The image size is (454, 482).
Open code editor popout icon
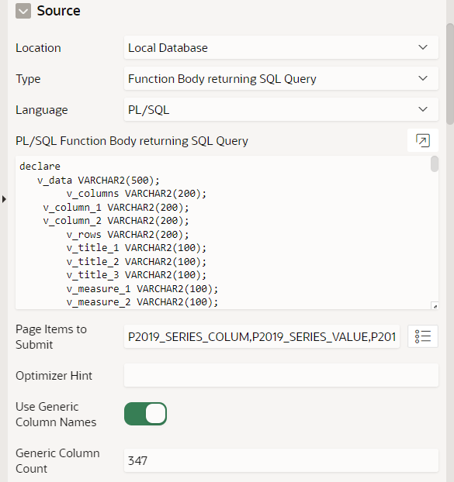click(423, 141)
